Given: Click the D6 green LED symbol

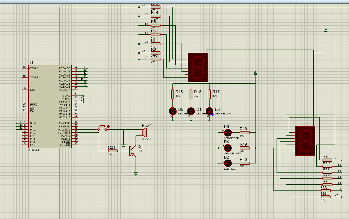Looking at the screenshot, I should 228,133.
